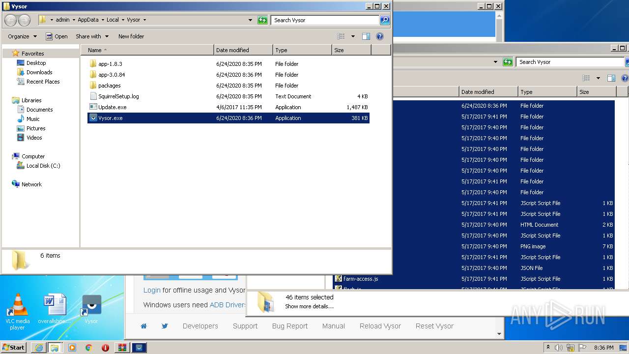Click the volume icon in system tray

click(x=559, y=348)
